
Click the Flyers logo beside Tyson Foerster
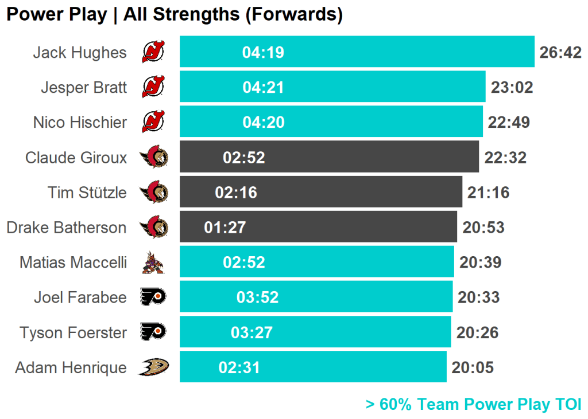[x=153, y=332]
